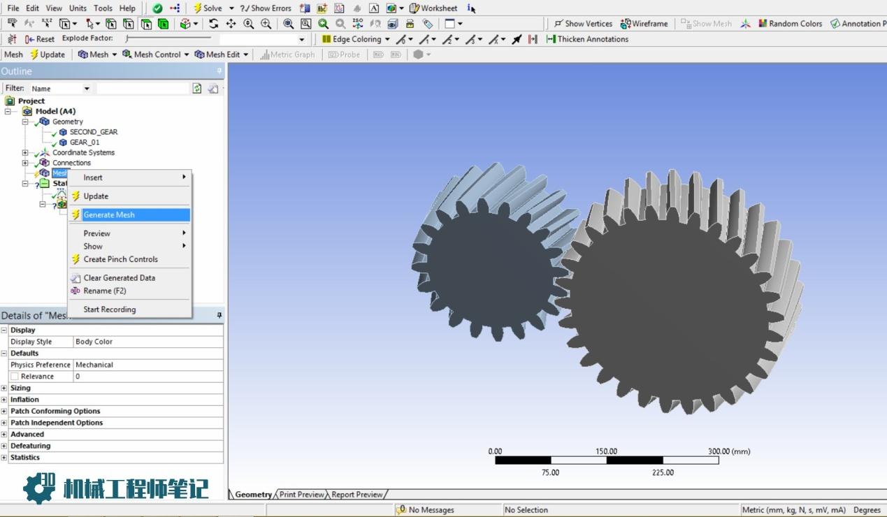This screenshot has height=517, width=887.
Task: Click the Update mesh button
Action: [48, 54]
